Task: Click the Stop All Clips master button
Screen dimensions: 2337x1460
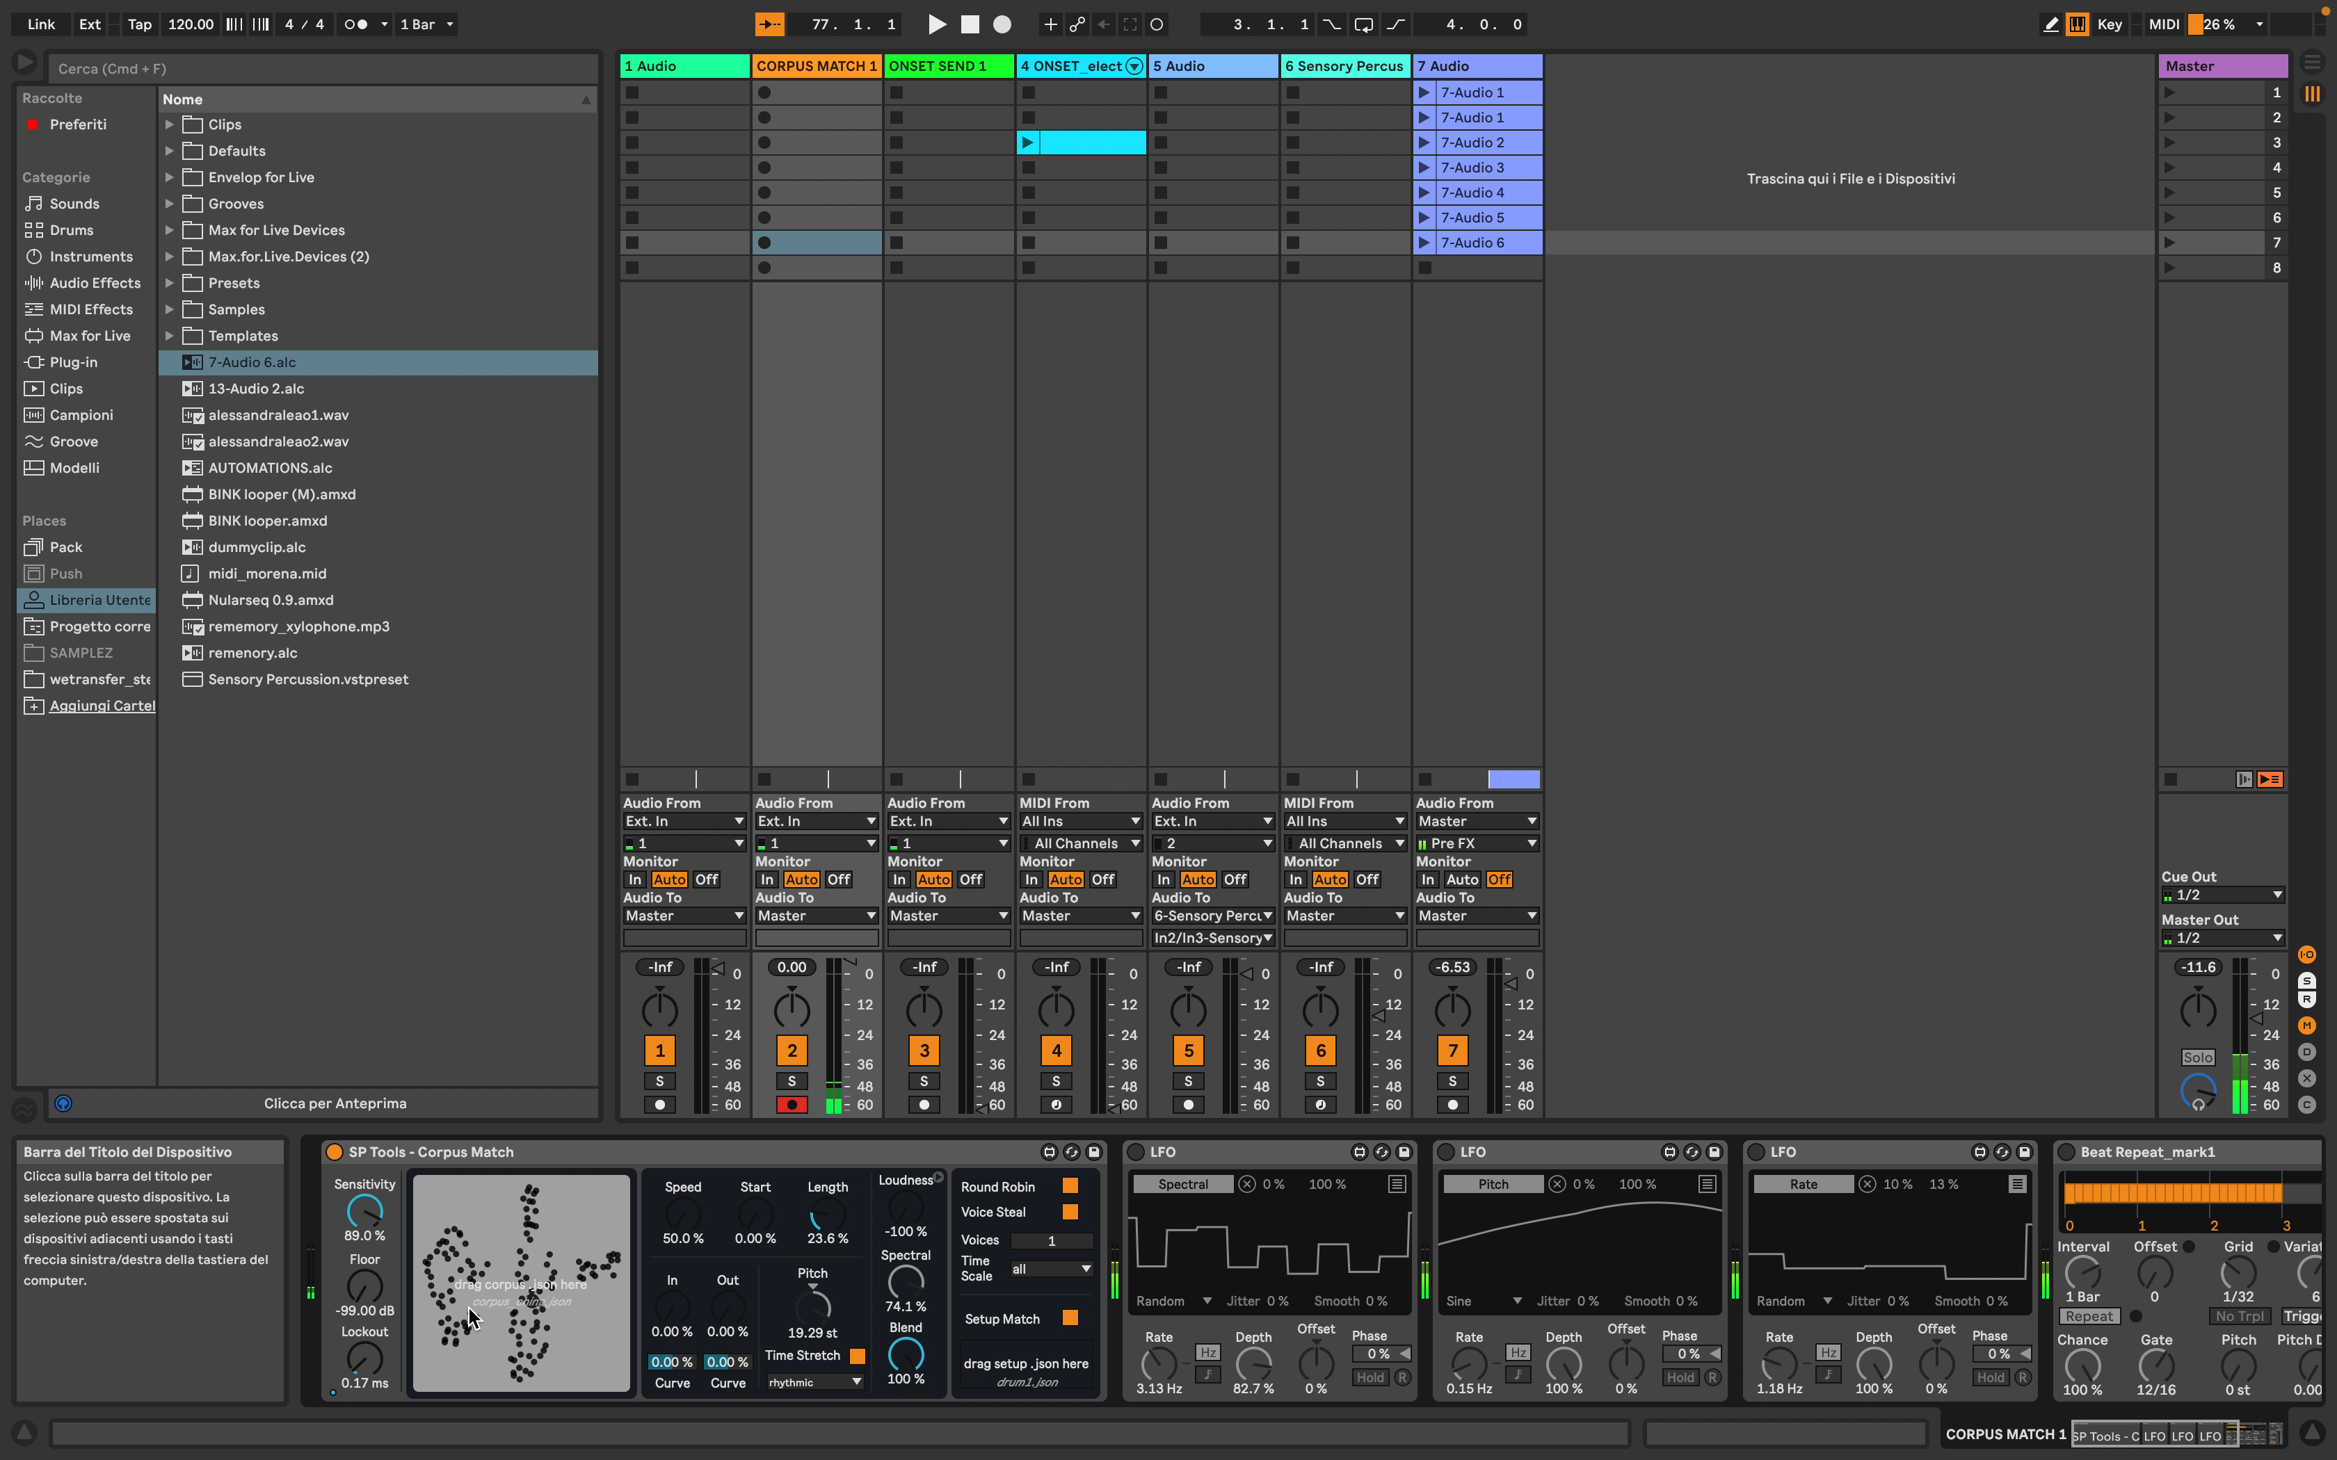Action: pyautogui.click(x=2170, y=779)
